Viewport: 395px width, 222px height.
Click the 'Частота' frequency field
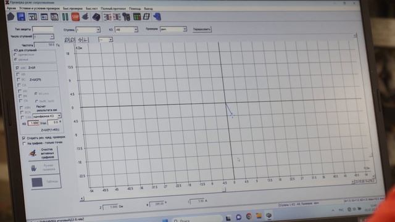click(44, 45)
